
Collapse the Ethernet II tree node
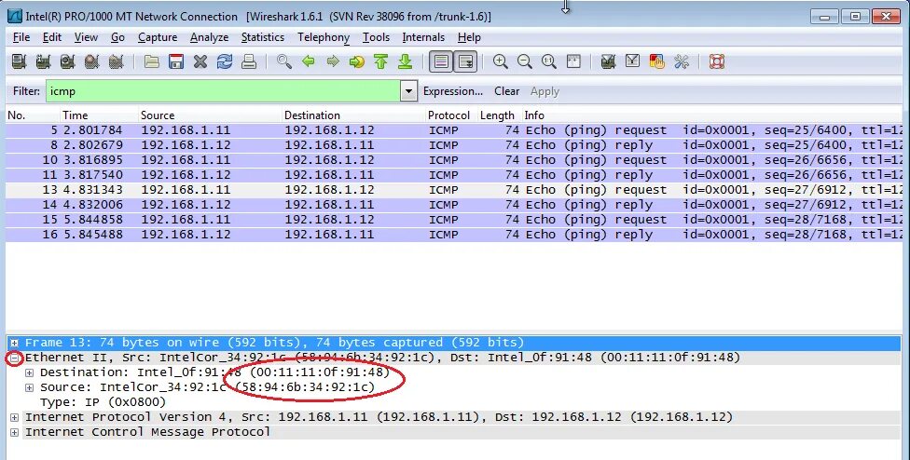coord(15,358)
